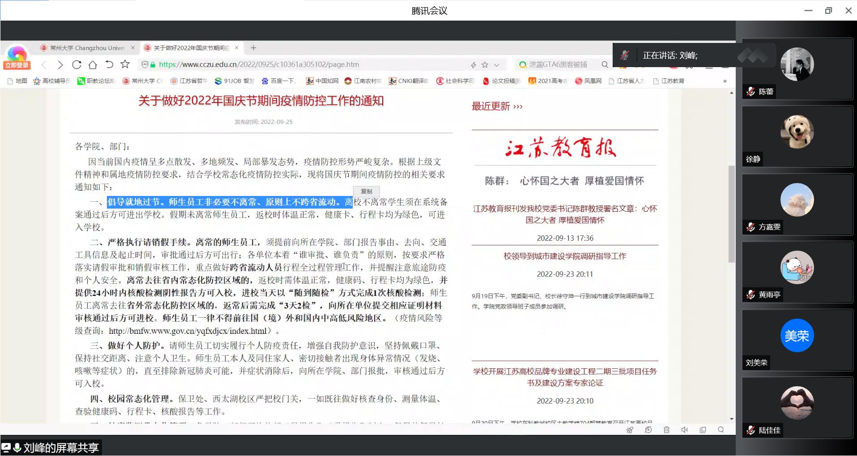Click the lightning speed-mode icon in address bar
The height and width of the screenshot is (456, 857).
point(473,65)
